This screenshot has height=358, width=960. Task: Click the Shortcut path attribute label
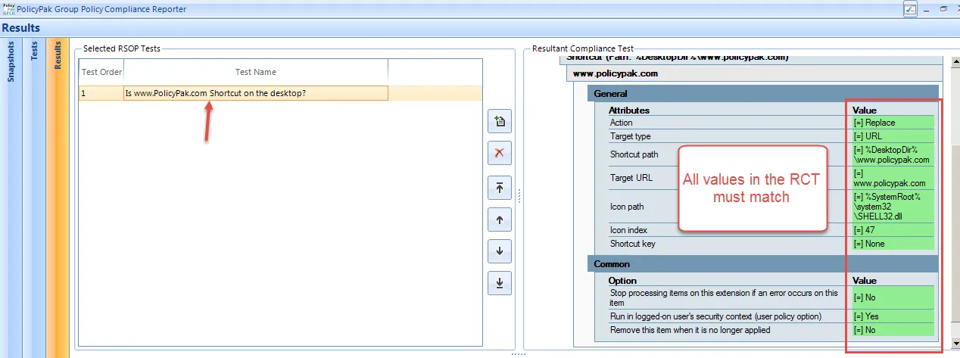pyautogui.click(x=634, y=154)
